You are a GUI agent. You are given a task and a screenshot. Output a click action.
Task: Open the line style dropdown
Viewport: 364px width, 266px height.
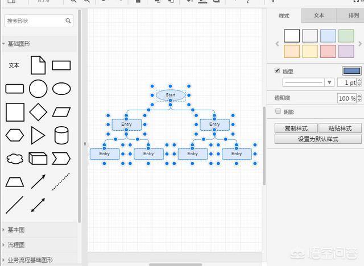point(330,82)
